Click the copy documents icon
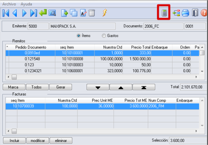 click(74, 13)
